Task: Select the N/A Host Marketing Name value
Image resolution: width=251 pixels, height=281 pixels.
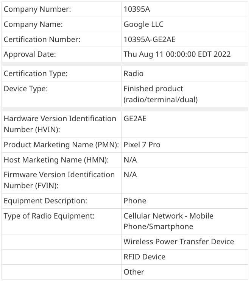Action: coord(130,160)
